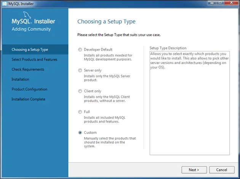Pick the Client only radio button
The height and width of the screenshot is (179, 240).
tap(80, 91)
